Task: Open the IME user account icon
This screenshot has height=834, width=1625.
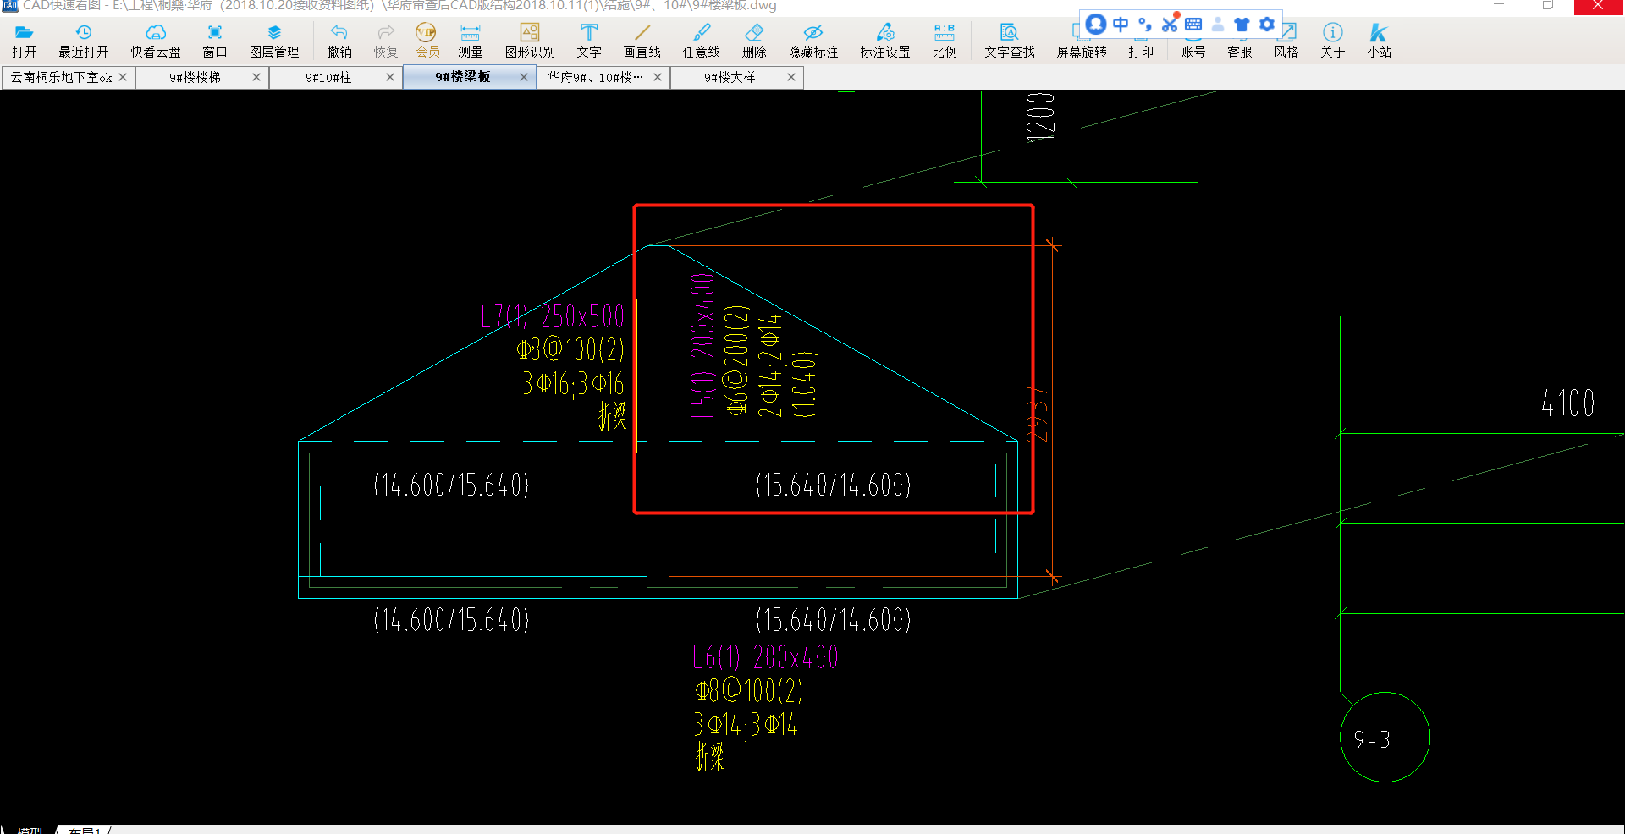Action: 1218,24
